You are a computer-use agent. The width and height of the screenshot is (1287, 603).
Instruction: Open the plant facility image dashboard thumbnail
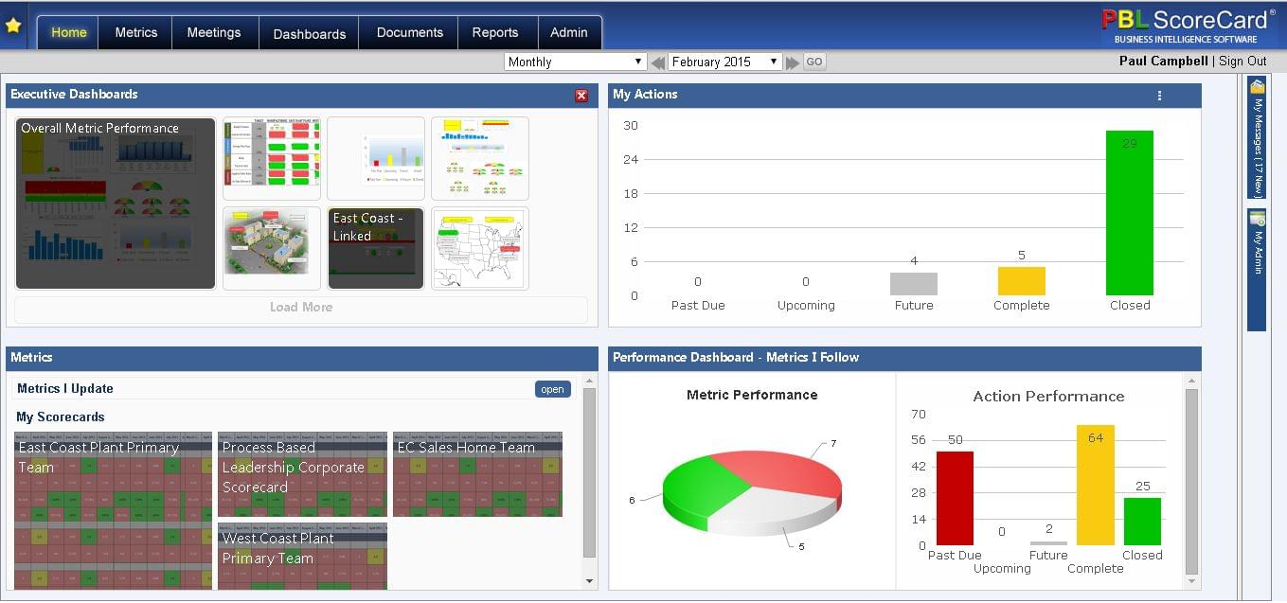[x=271, y=247]
